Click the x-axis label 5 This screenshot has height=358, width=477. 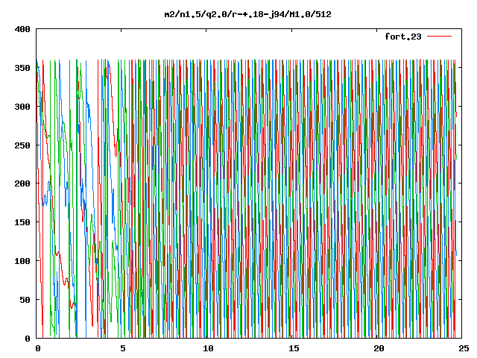(x=122, y=348)
